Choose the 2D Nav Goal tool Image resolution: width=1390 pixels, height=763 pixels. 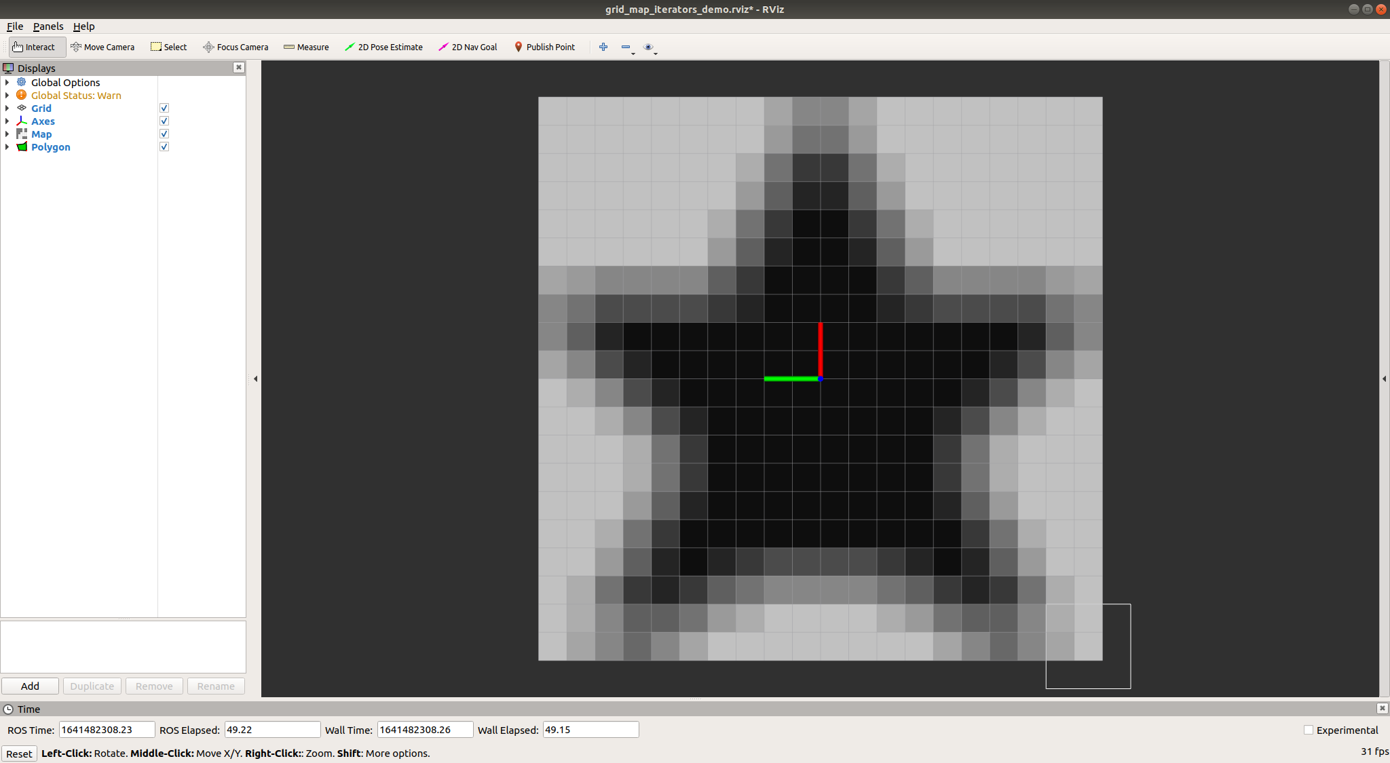(x=468, y=47)
